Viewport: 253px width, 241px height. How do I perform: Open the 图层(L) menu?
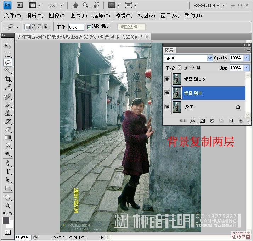coord(79,16)
